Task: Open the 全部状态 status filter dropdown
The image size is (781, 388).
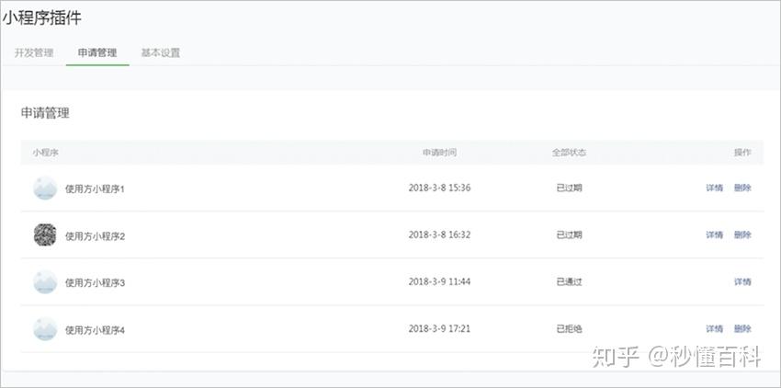Action: pos(569,153)
